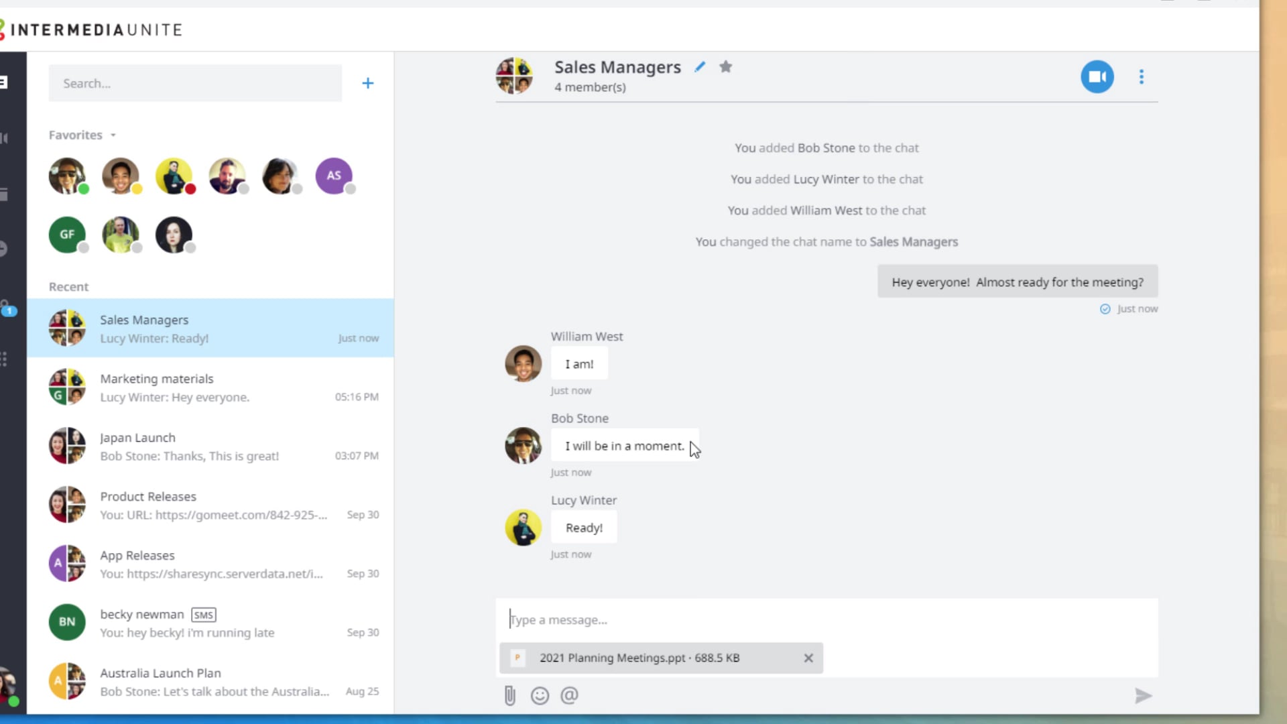The height and width of the screenshot is (724, 1287).
Task: Open the App Releases conversation
Action: point(210,564)
